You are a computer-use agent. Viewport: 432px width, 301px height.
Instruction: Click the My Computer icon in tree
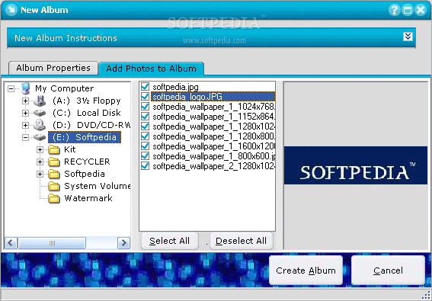(25, 88)
